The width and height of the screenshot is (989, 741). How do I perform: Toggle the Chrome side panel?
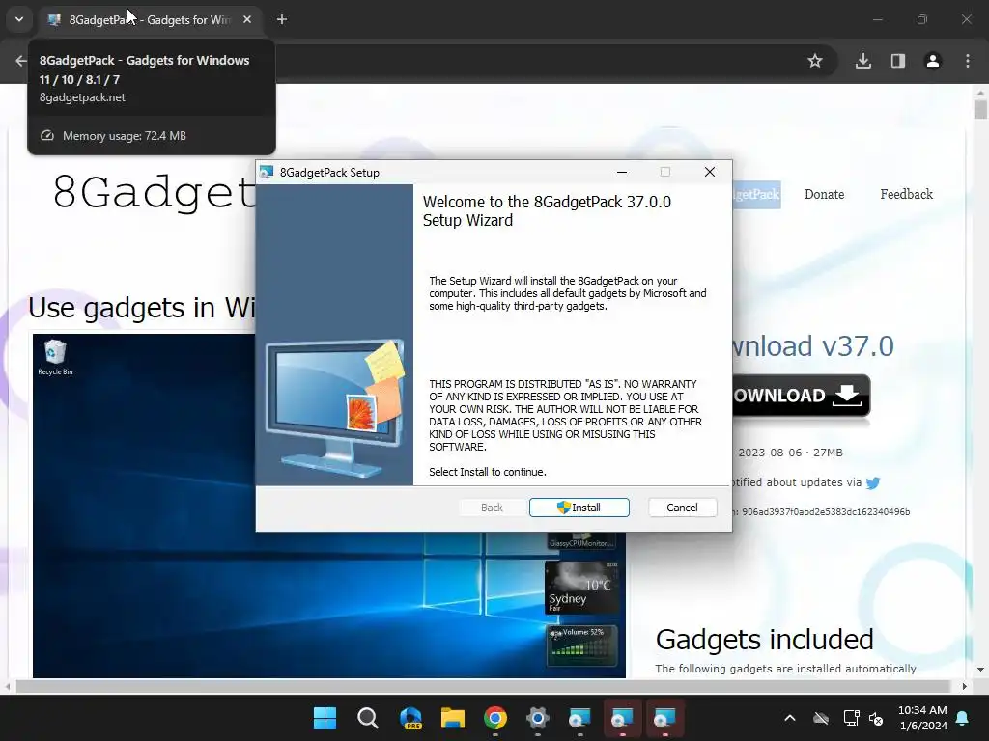(x=898, y=61)
